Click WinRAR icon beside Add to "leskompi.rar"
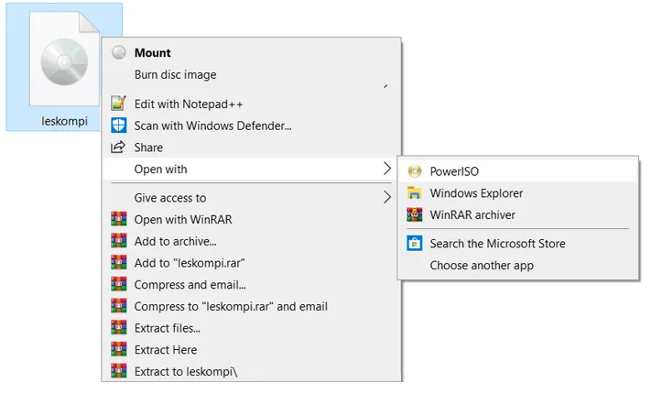This screenshot has height=394, width=662. [x=119, y=262]
